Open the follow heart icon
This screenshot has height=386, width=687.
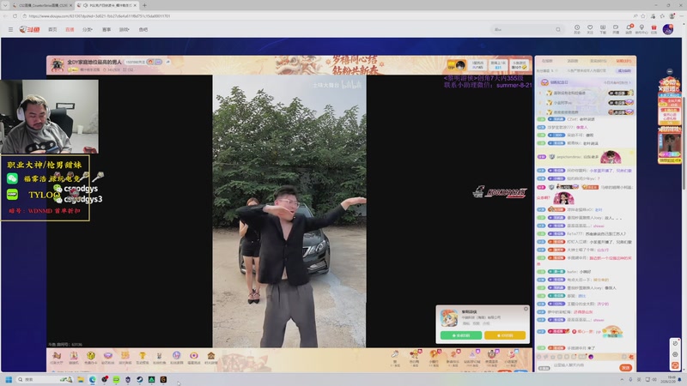[590, 29]
